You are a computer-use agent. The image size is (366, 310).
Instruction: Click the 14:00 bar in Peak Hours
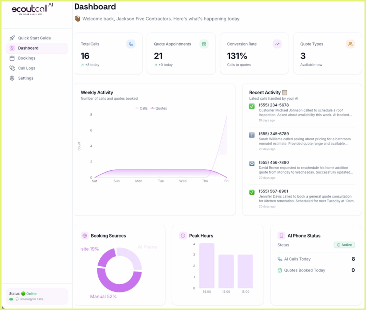pyautogui.click(x=207, y=266)
